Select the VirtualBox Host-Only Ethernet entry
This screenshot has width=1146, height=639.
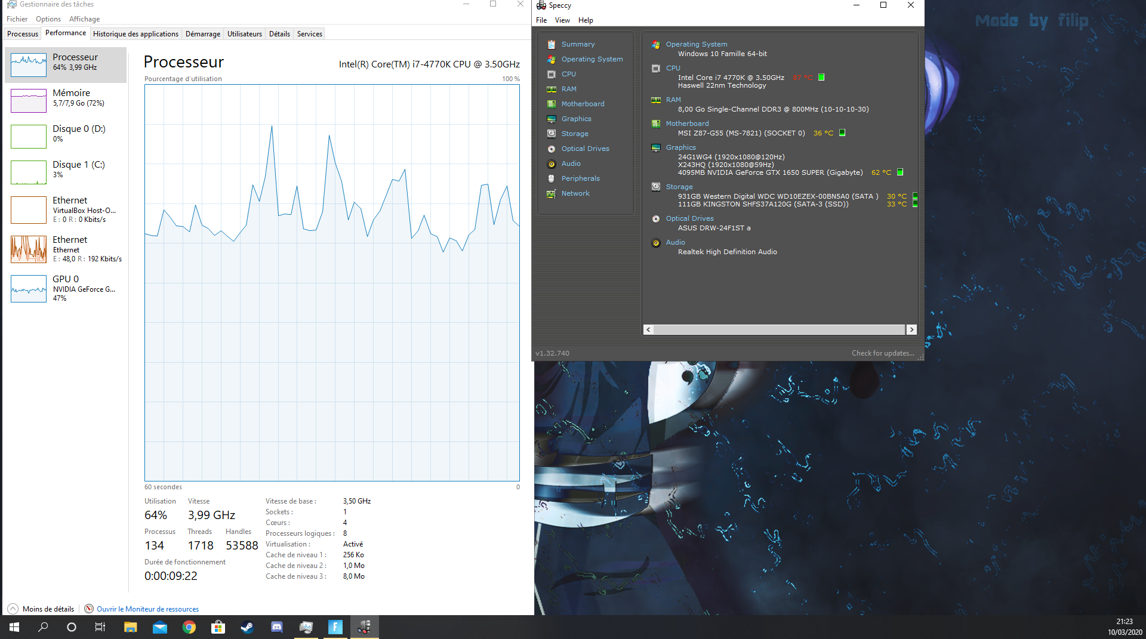tap(66, 210)
